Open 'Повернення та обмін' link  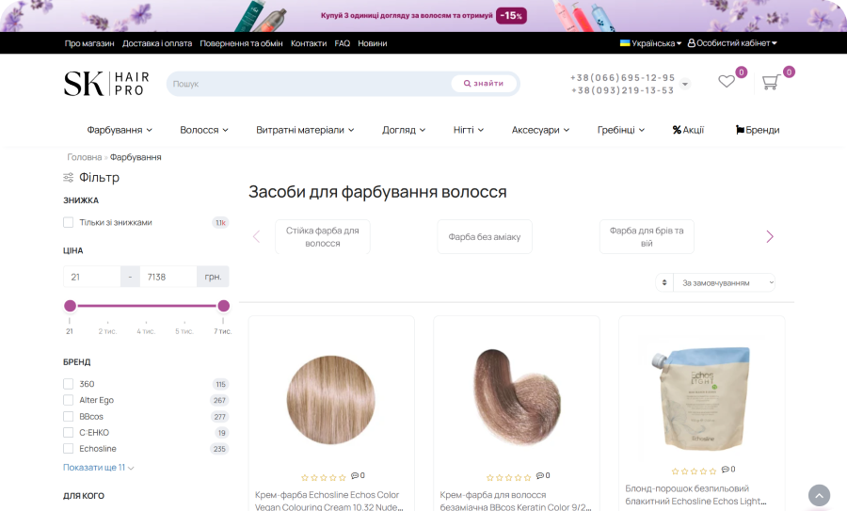point(242,43)
